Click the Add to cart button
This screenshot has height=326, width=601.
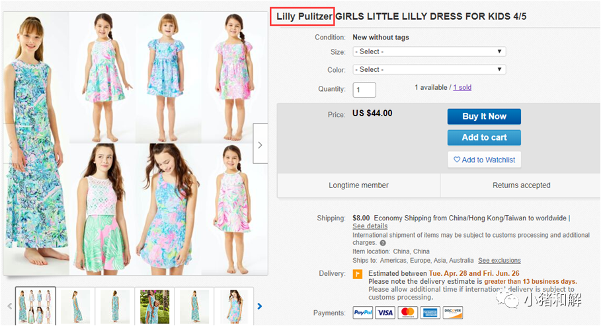click(x=484, y=137)
